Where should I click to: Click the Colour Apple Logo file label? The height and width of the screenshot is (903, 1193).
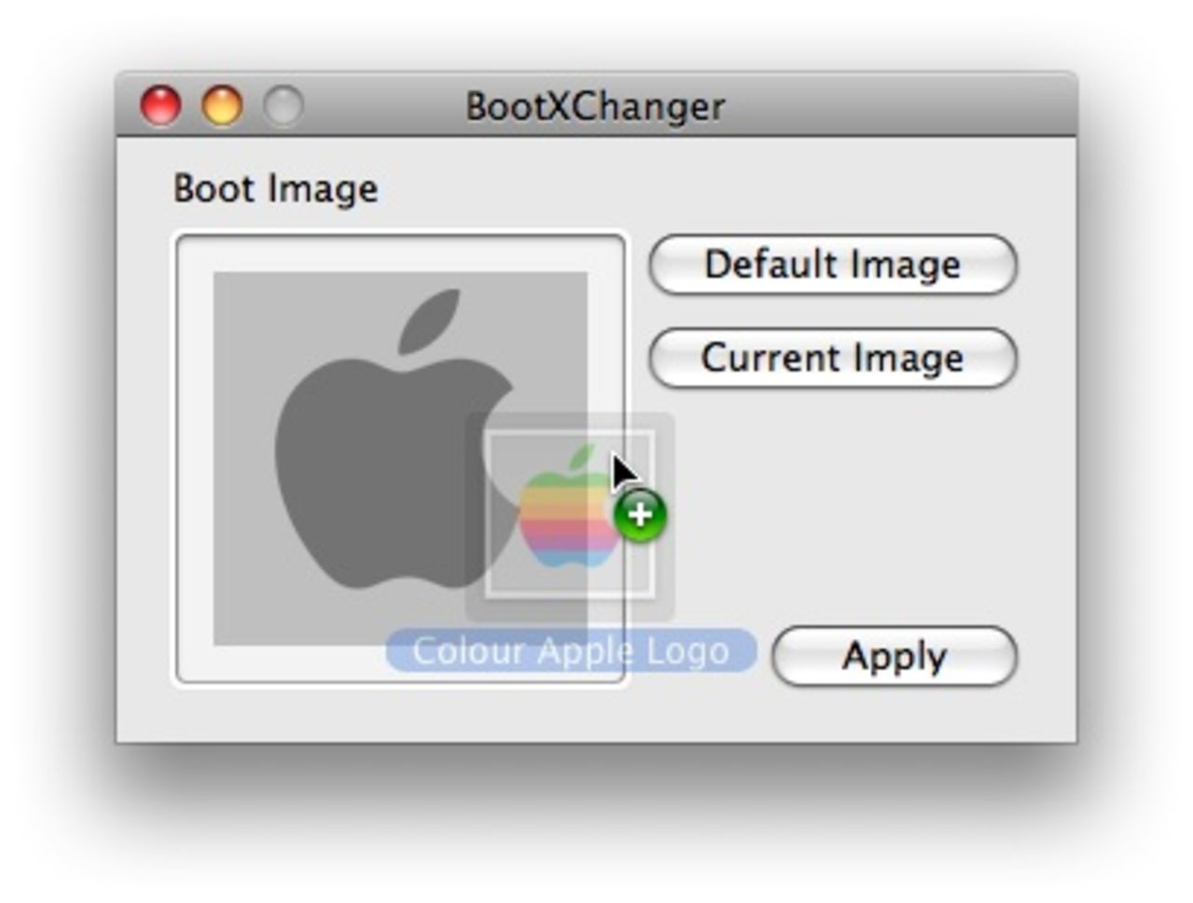pyautogui.click(x=570, y=650)
